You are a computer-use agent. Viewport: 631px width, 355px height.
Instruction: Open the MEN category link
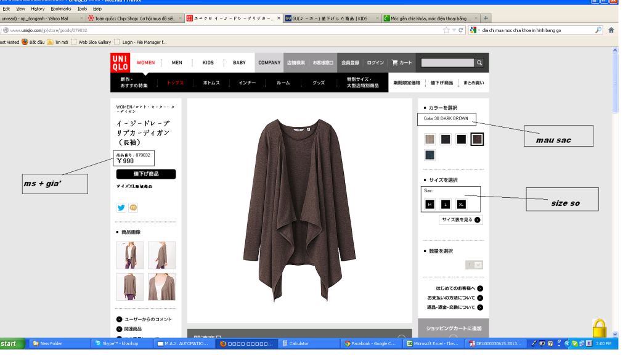point(177,63)
